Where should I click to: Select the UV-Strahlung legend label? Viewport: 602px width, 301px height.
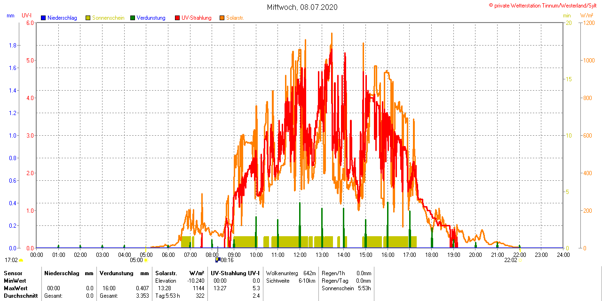pyautogui.click(x=197, y=18)
